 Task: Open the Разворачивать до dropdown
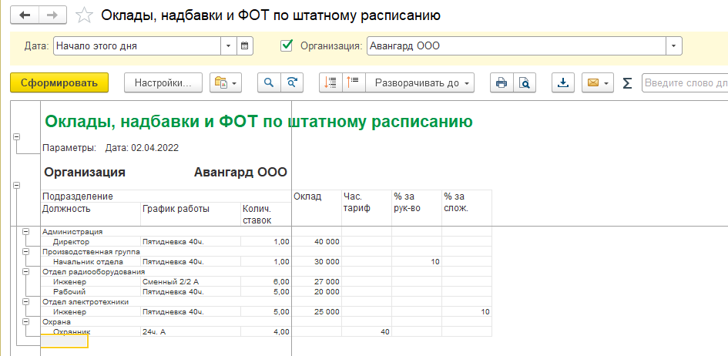coord(420,82)
